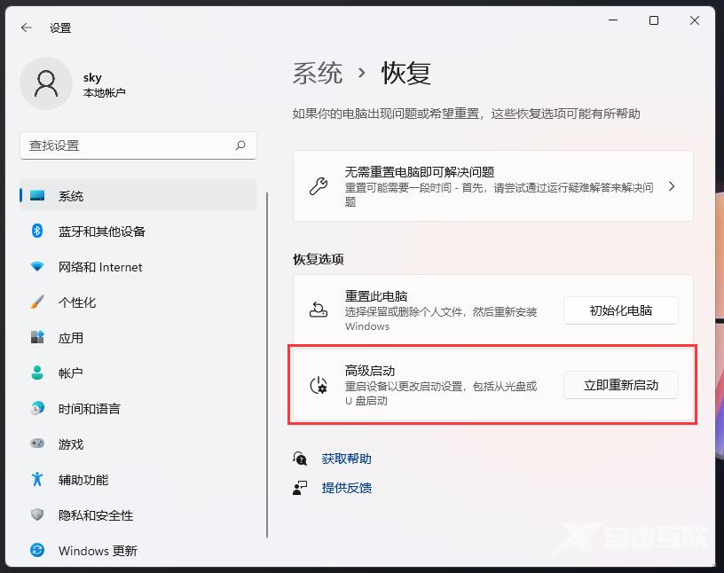Open the 辅助功能 accessibility icon
Image resolution: width=724 pixels, height=573 pixels.
[35, 480]
